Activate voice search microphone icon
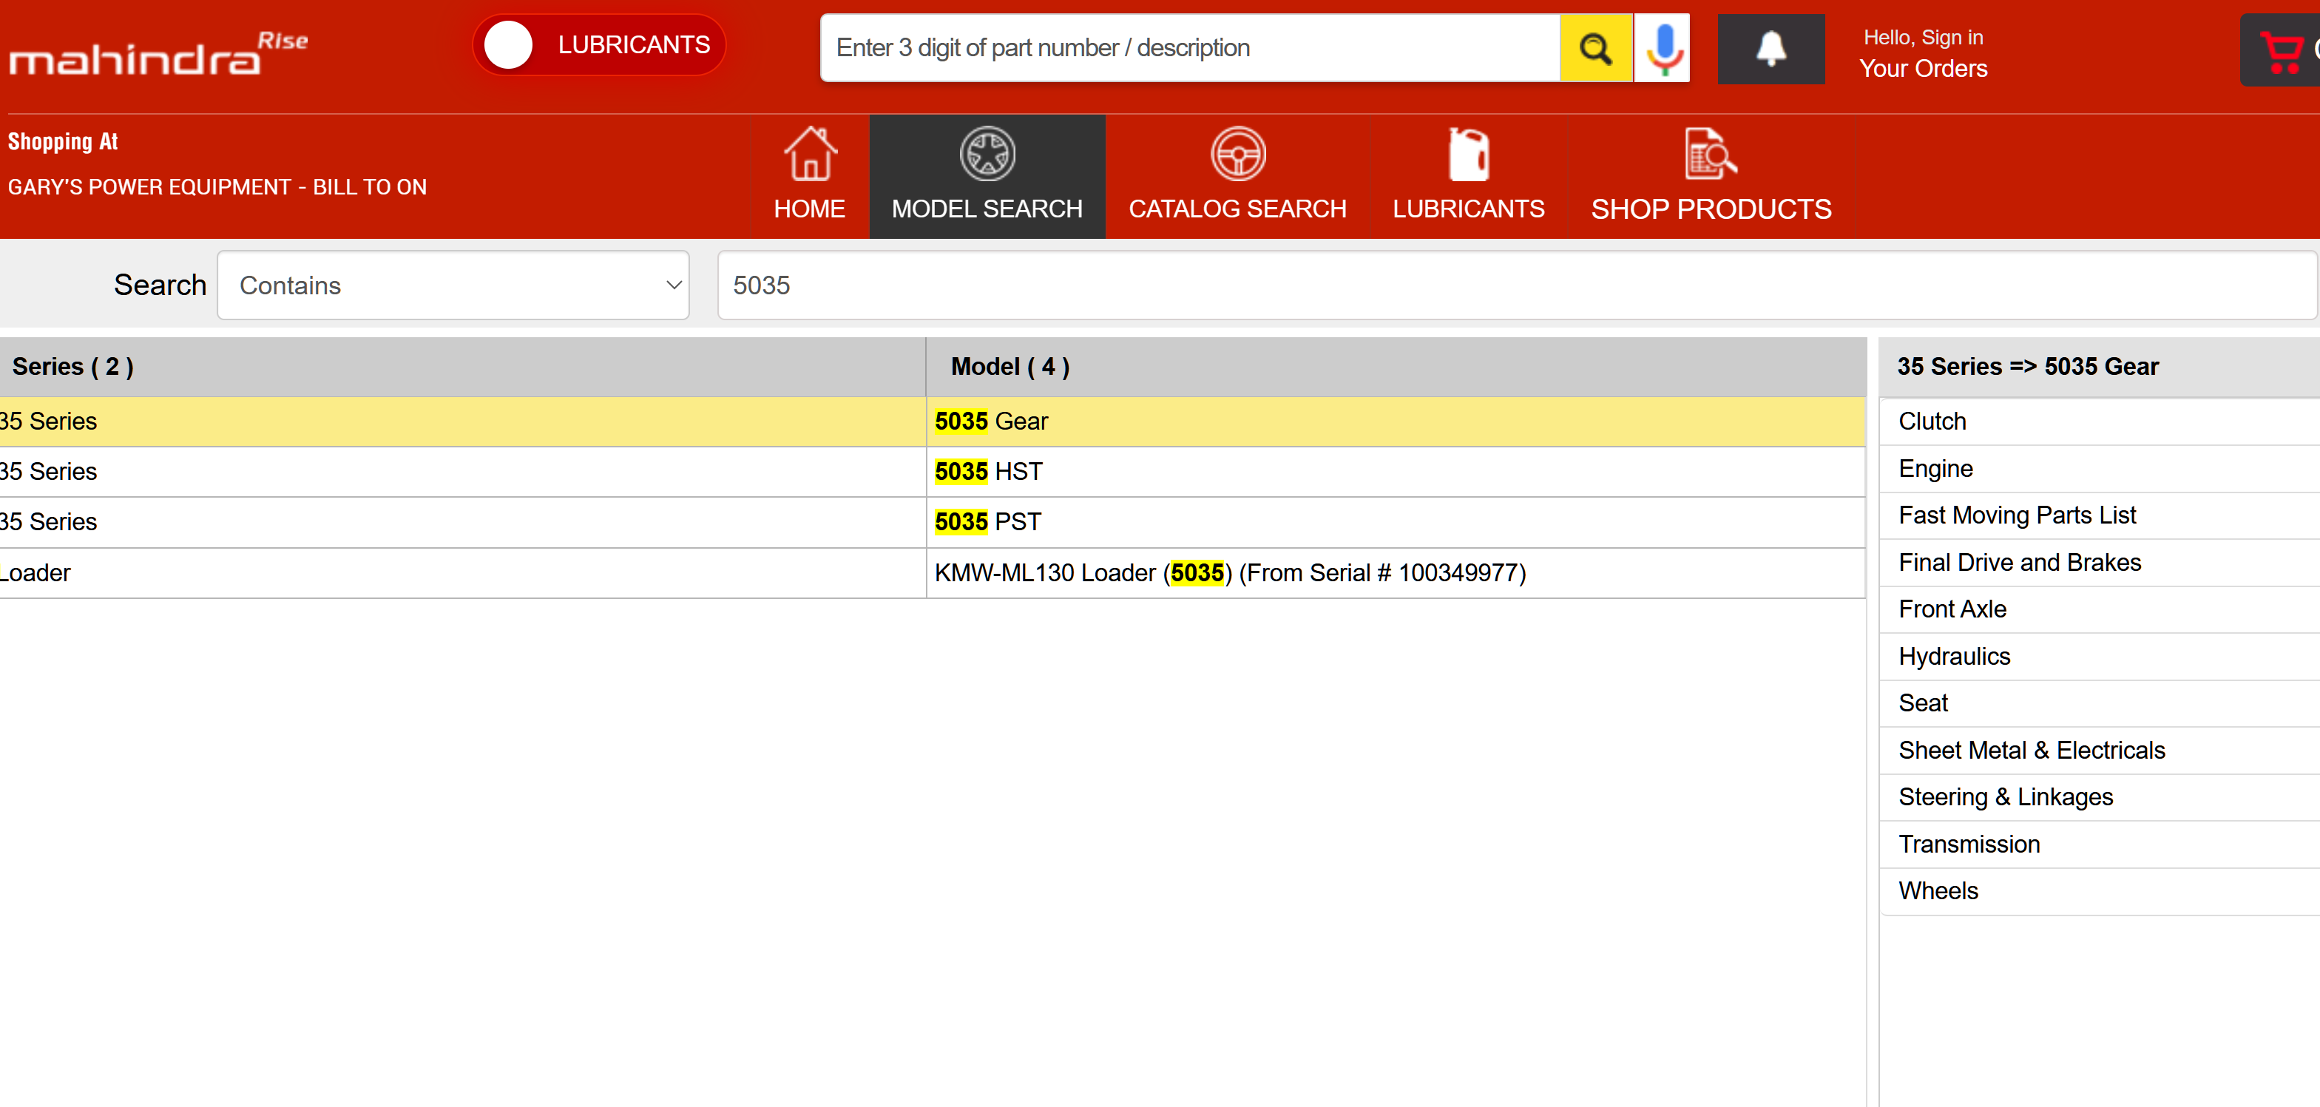Viewport: 2320px width, 1107px height. point(1663,48)
